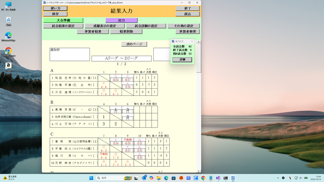
Task: Click scrollbar up arrow in results window
Action: tap(199, 42)
